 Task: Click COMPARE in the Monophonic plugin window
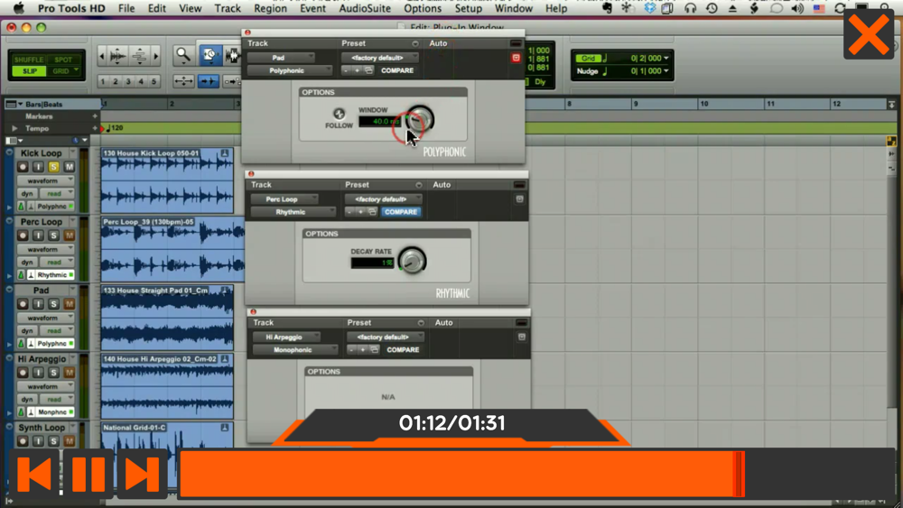403,350
